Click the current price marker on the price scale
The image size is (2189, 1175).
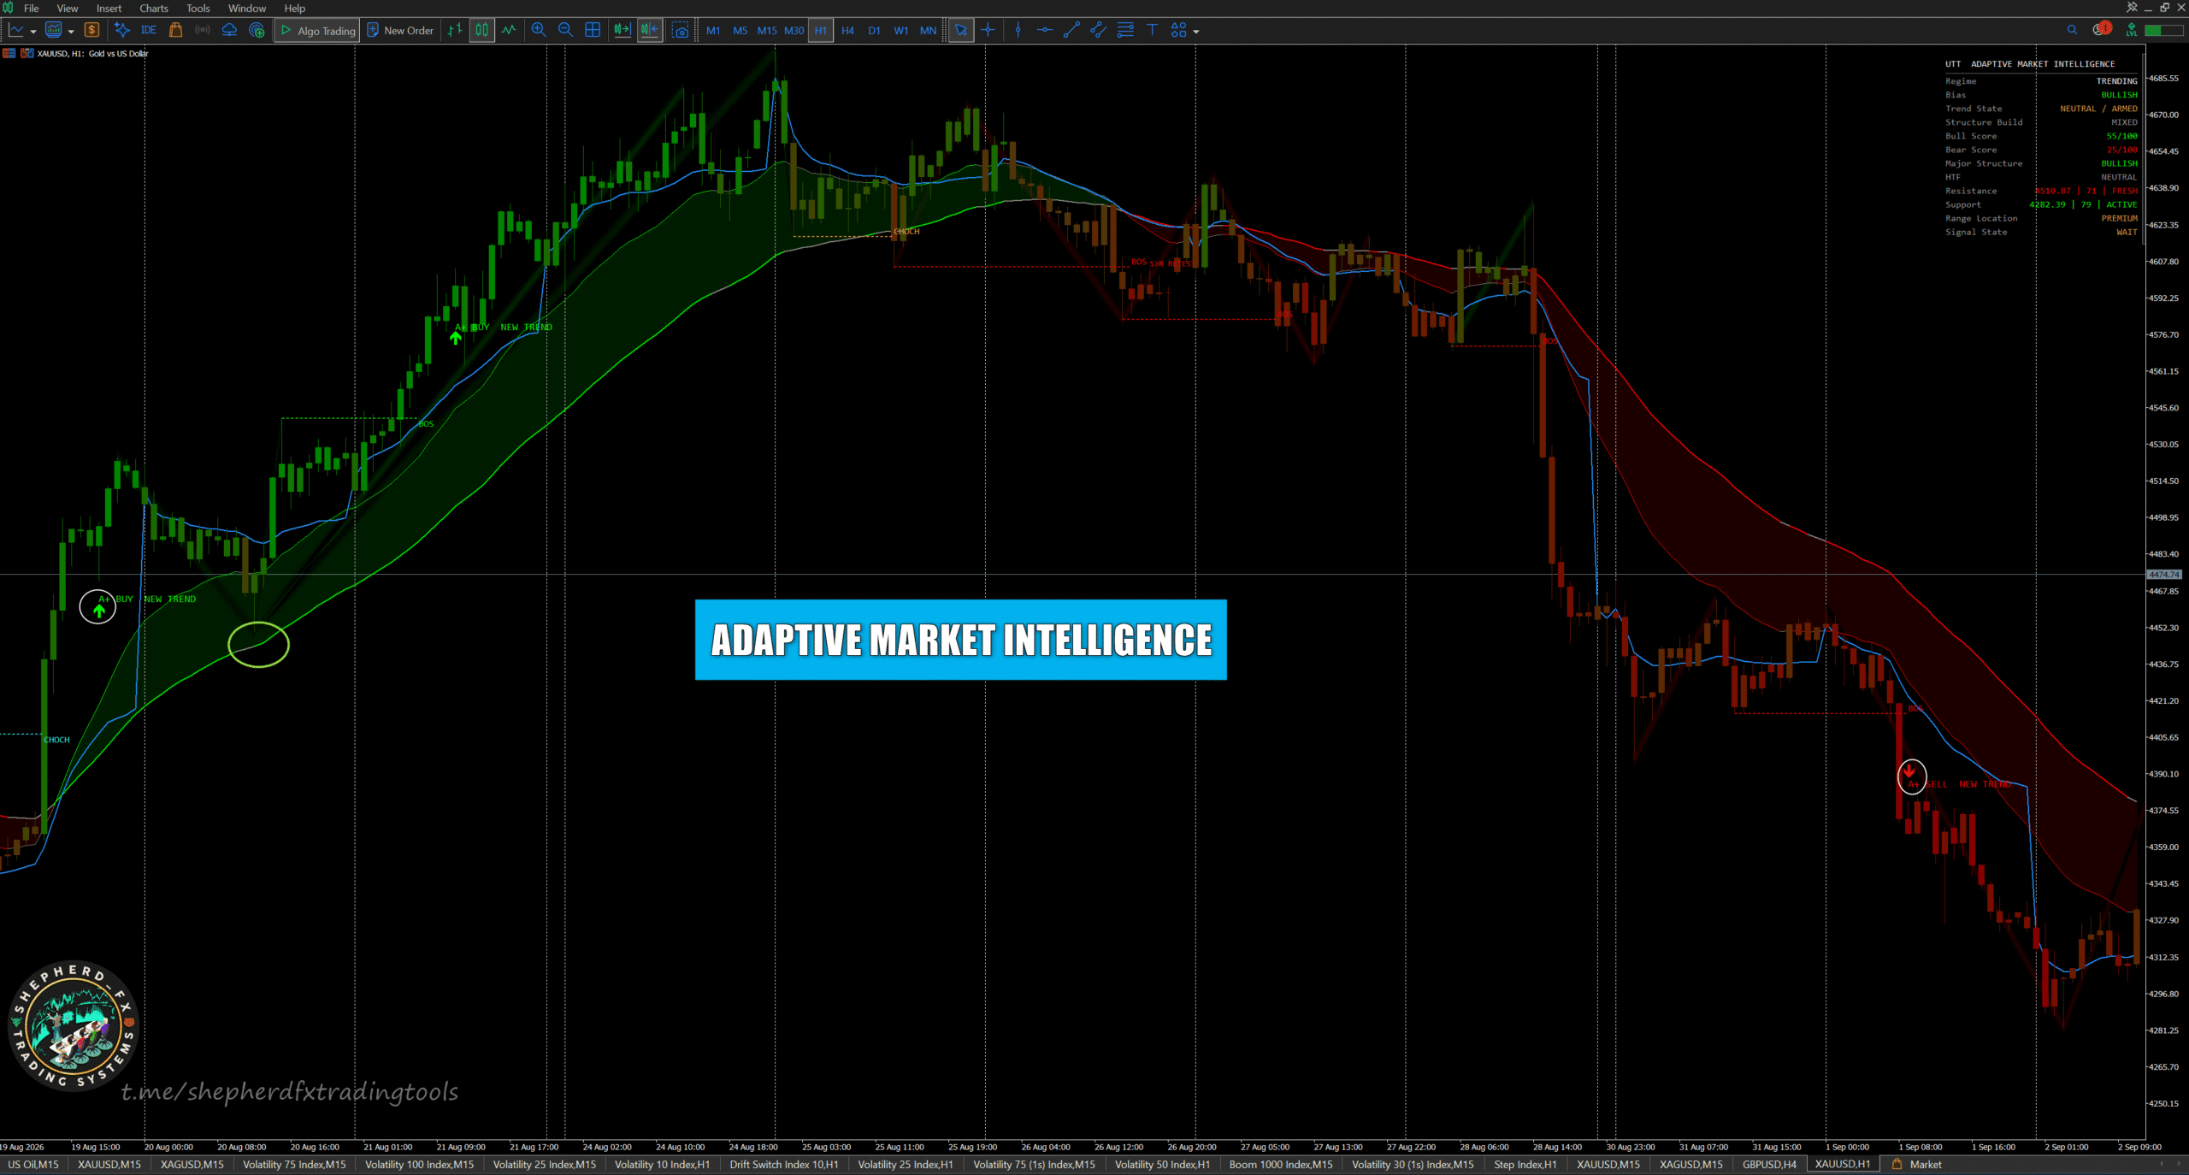click(2164, 575)
